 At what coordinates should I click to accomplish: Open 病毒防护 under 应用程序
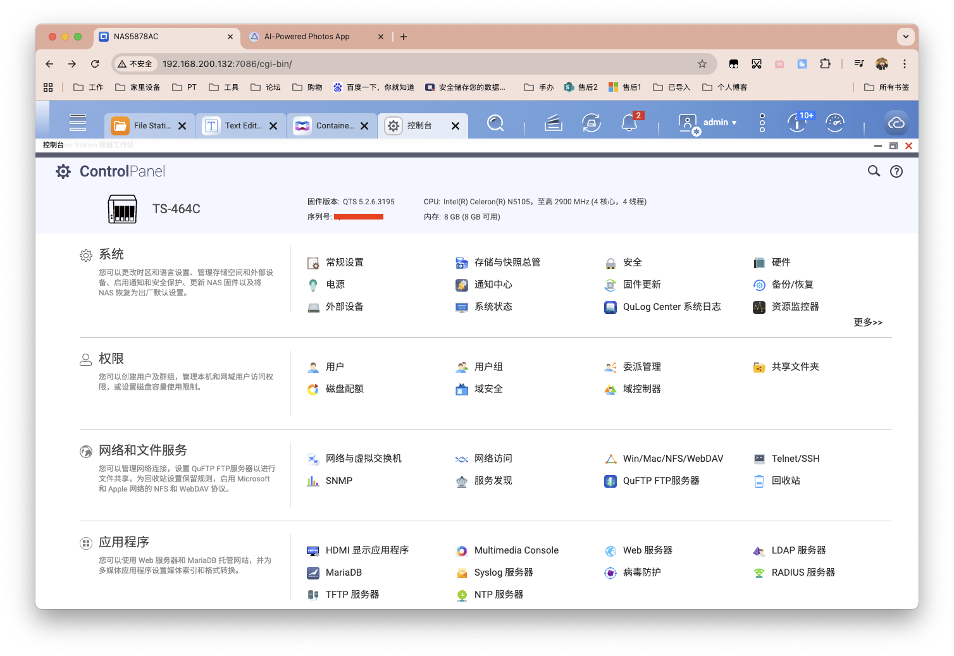click(x=643, y=572)
